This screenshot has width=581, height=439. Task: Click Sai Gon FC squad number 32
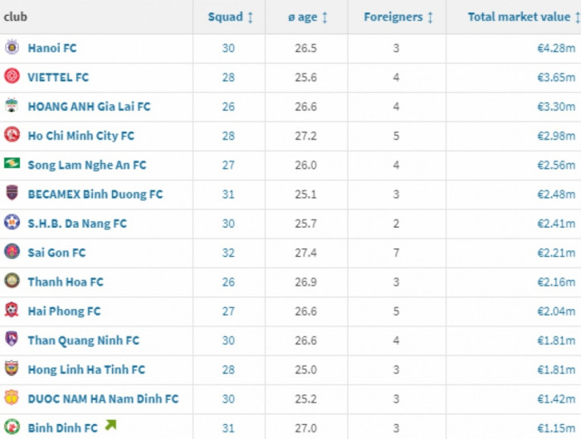click(228, 253)
